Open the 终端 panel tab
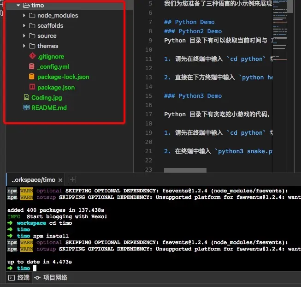This screenshot has height=287, width=301. pos(23,278)
